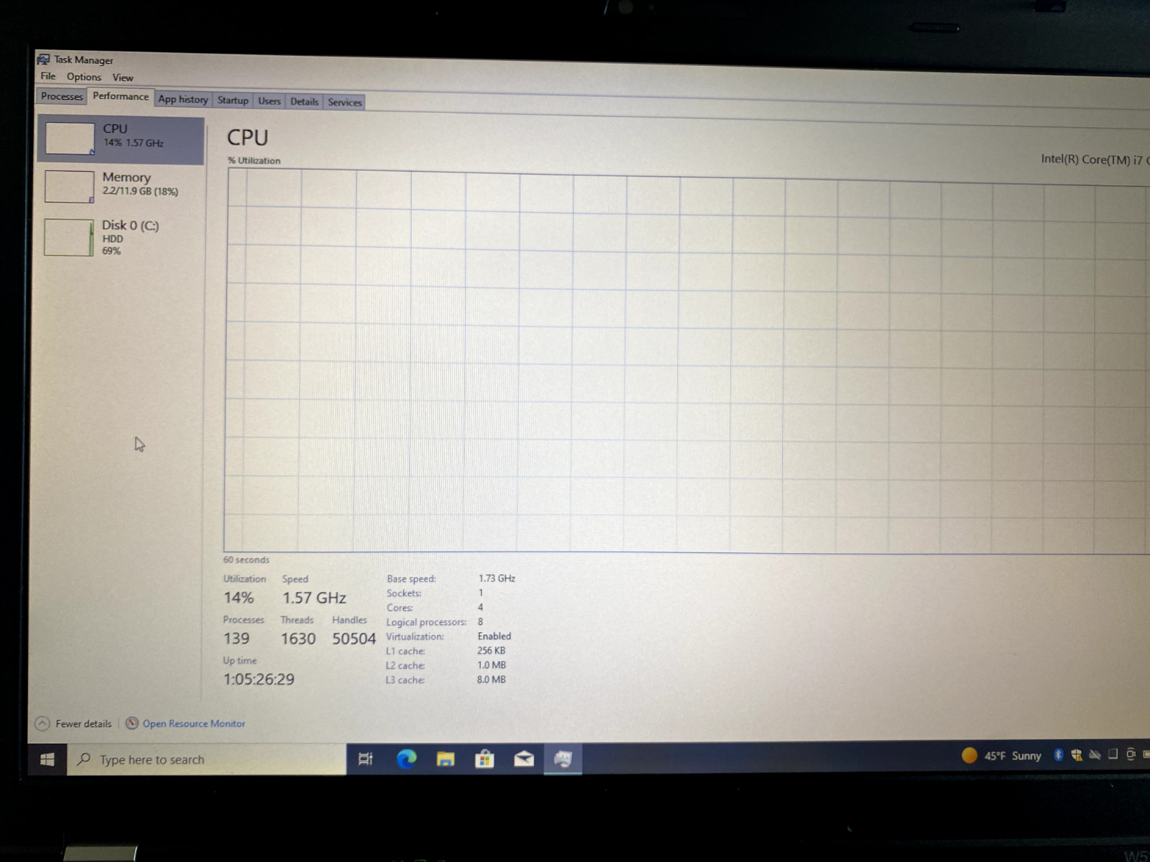1150x862 pixels.
Task: Click the CPU utilization graph
Action: click(x=687, y=362)
